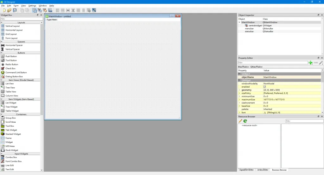The width and height of the screenshot is (324, 175).
Task: Select Push Button in the Widget Box
Action: point(11,56)
